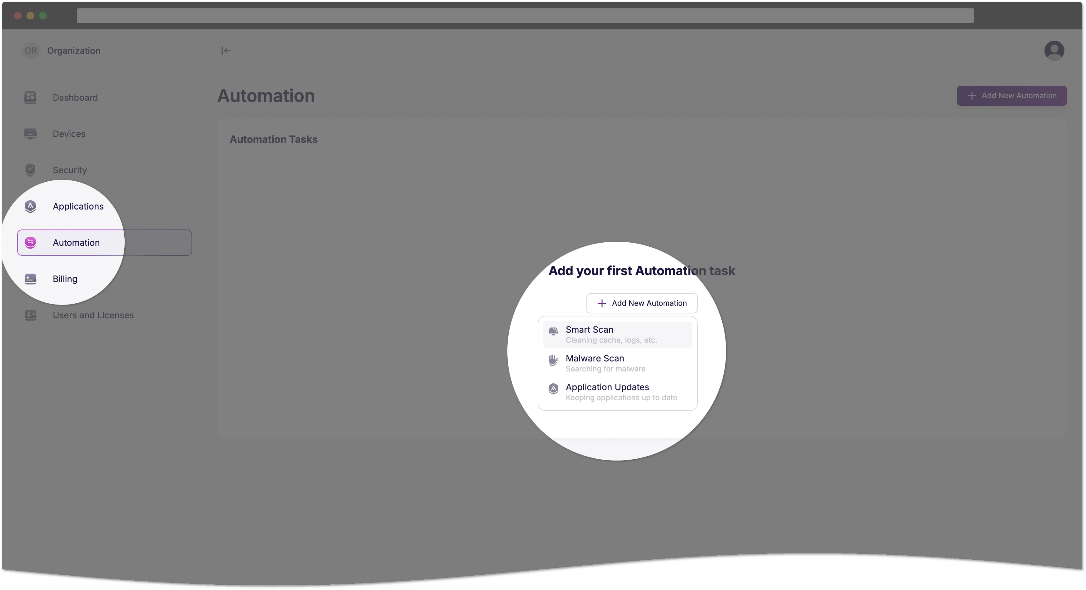Open the Security section
This screenshot has height=590, width=1086.
(70, 170)
